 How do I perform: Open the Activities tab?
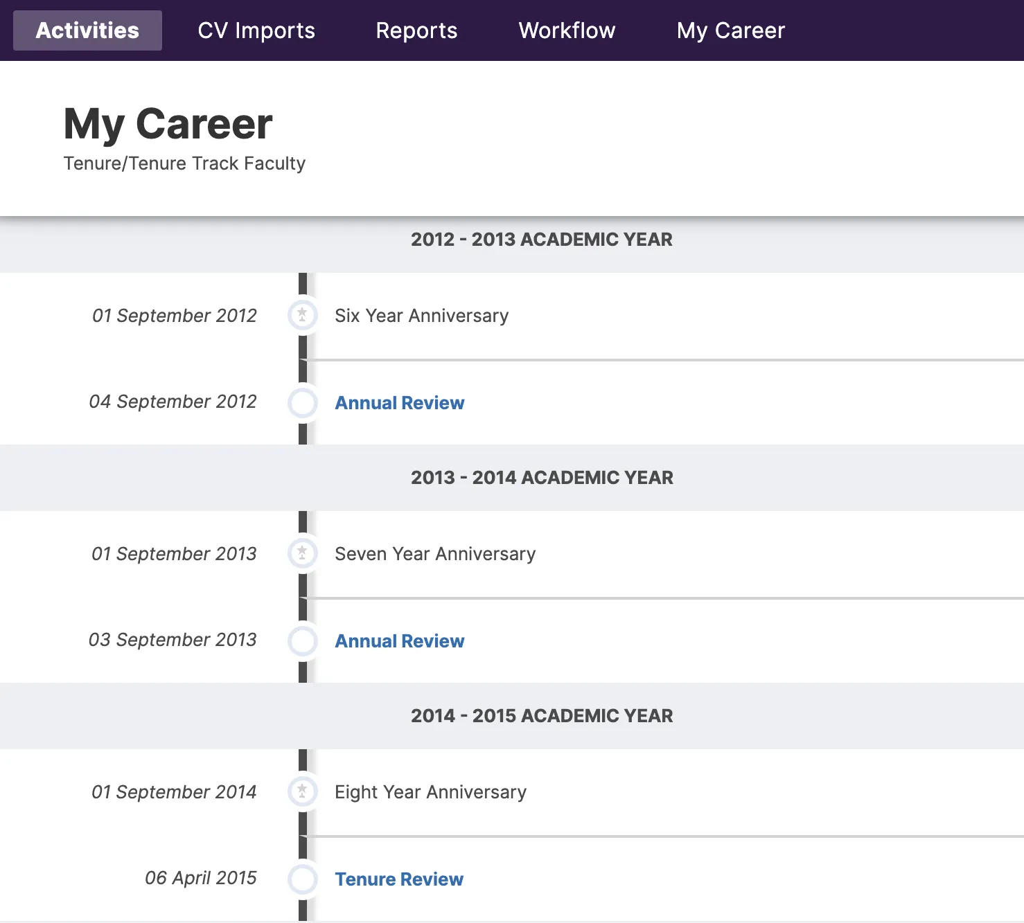pyautogui.click(x=87, y=30)
